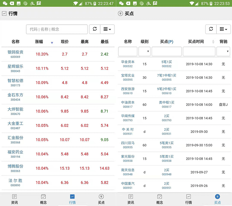Screen dimensions: 232x206
Task: Open 资讯 tab in right bottom bar
Action: click(x=131, y=199)
